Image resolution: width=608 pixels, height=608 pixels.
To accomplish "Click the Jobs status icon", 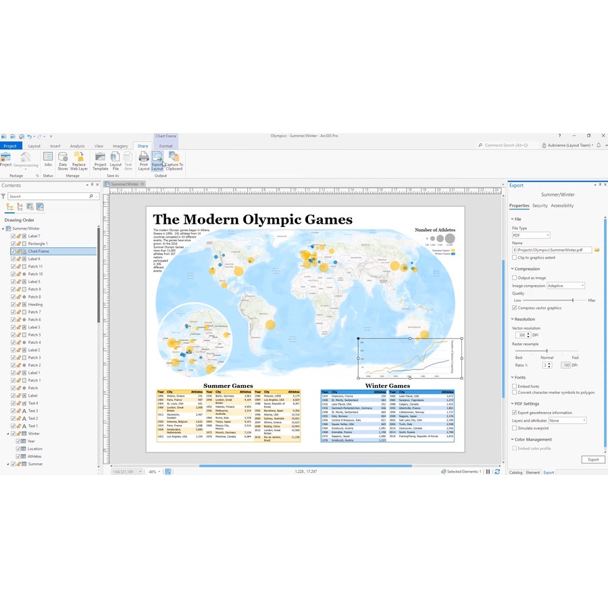I will 47,161.
